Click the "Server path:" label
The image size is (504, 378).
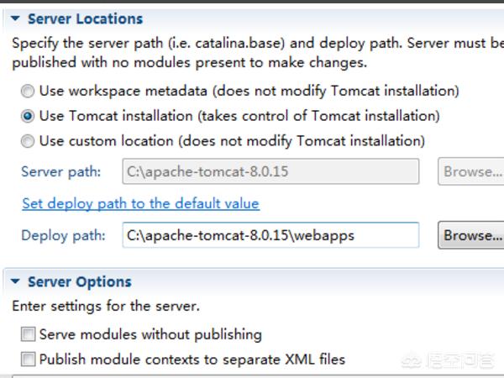point(60,171)
